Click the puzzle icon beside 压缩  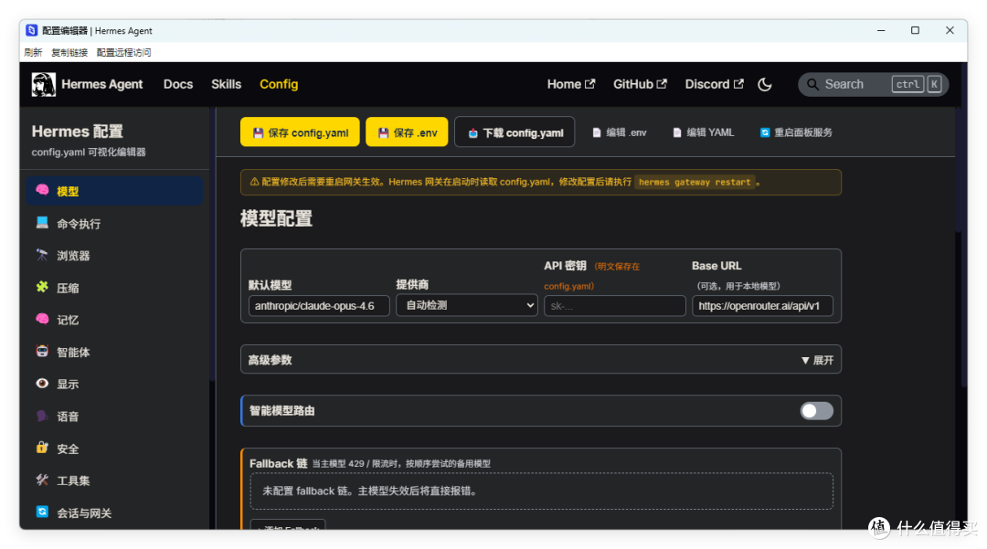click(x=42, y=287)
